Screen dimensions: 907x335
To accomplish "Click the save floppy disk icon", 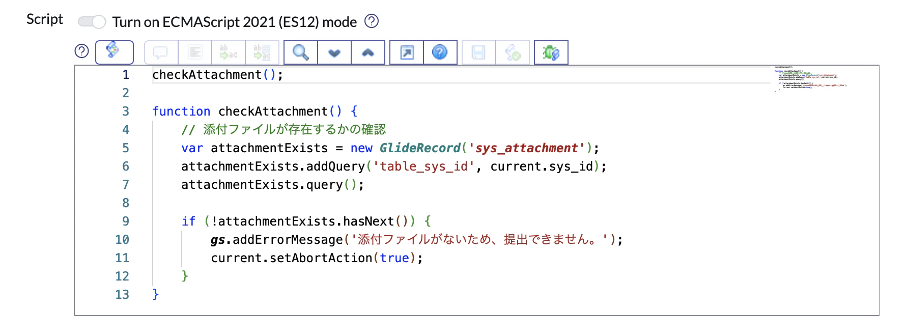I will 478,52.
